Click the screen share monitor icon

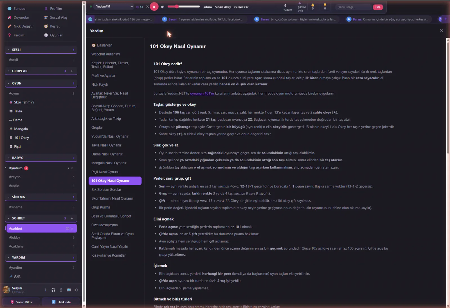pos(69,290)
